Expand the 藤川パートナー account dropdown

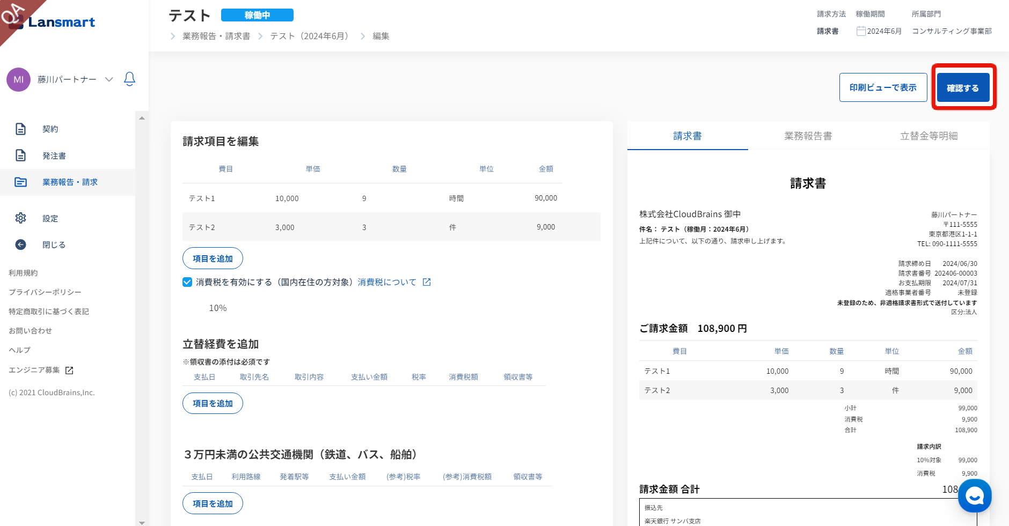(x=109, y=79)
